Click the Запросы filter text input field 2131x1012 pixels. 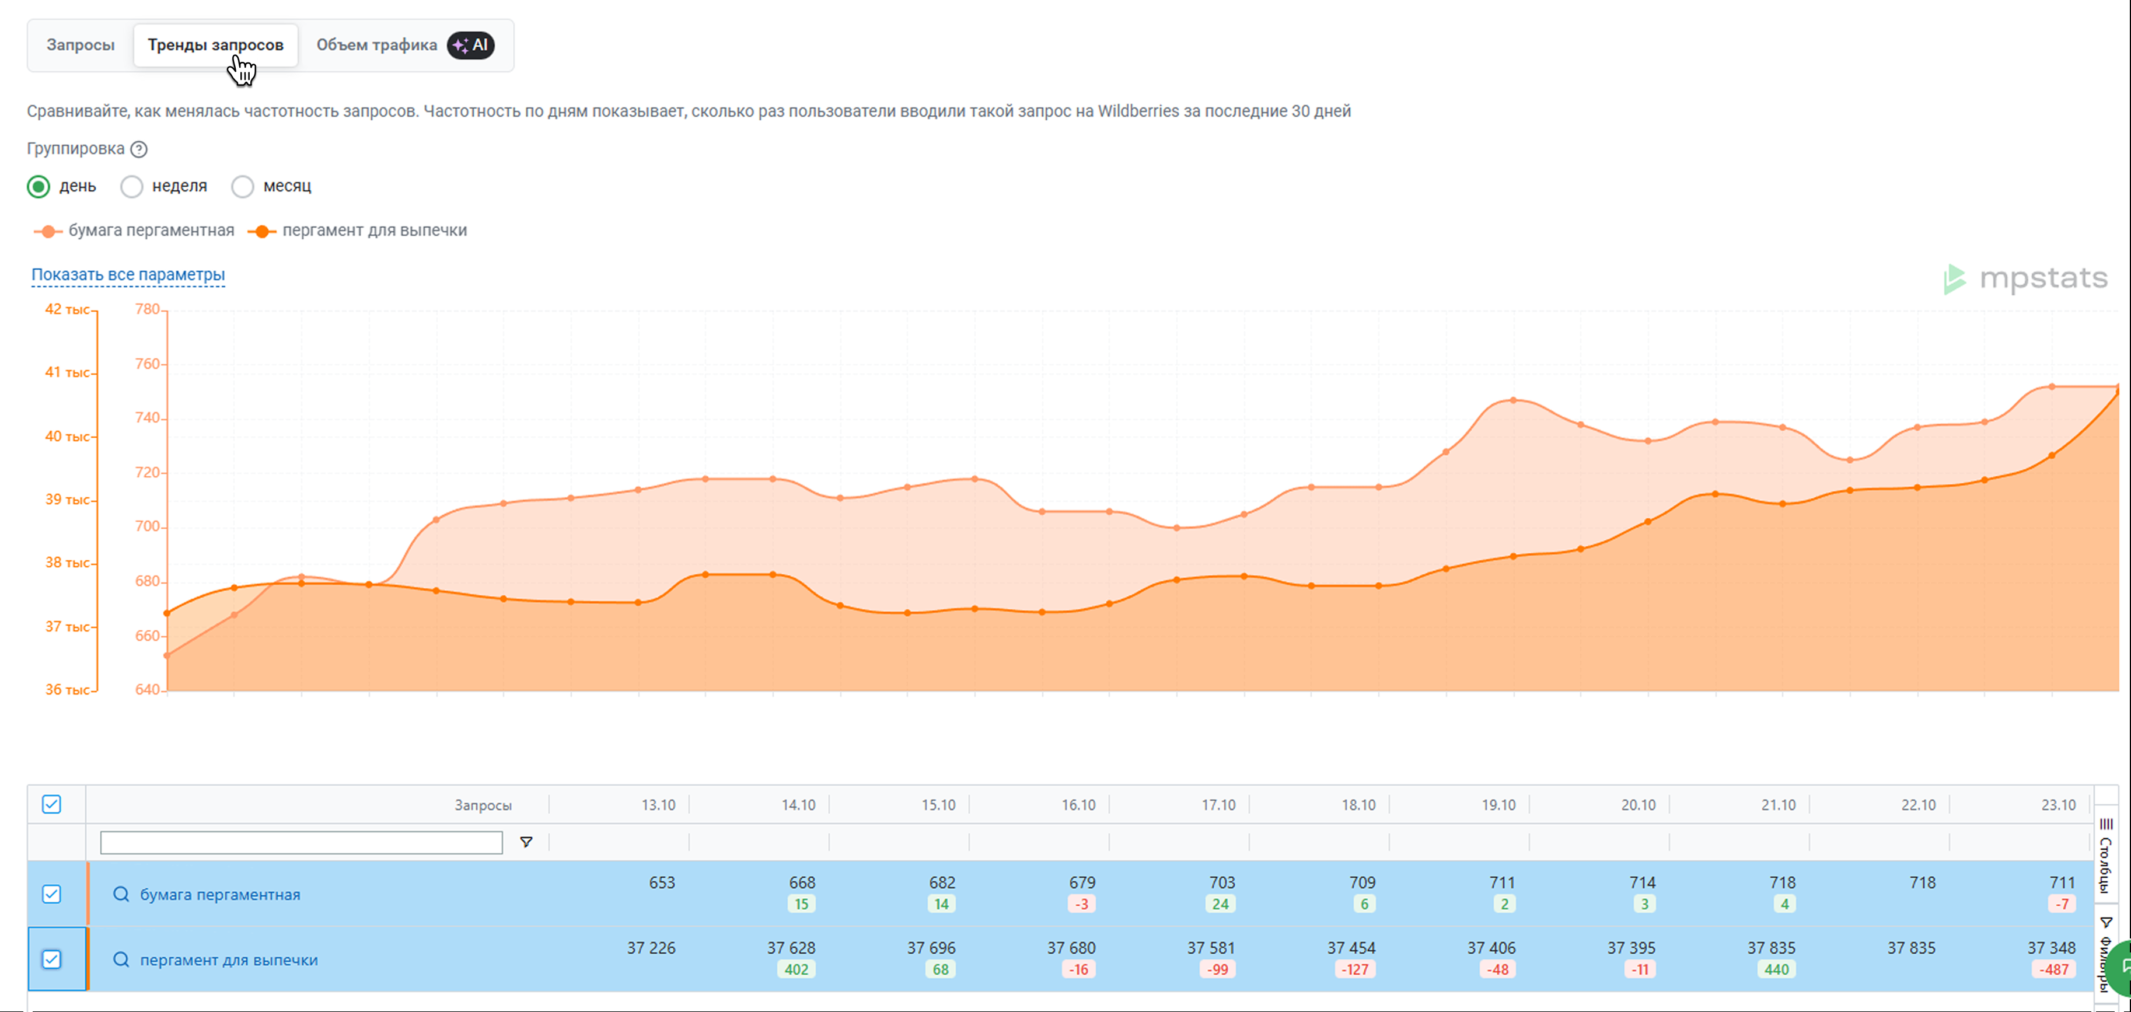point(301,842)
